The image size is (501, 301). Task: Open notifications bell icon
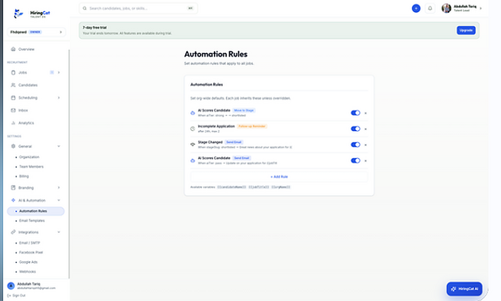[430, 8]
